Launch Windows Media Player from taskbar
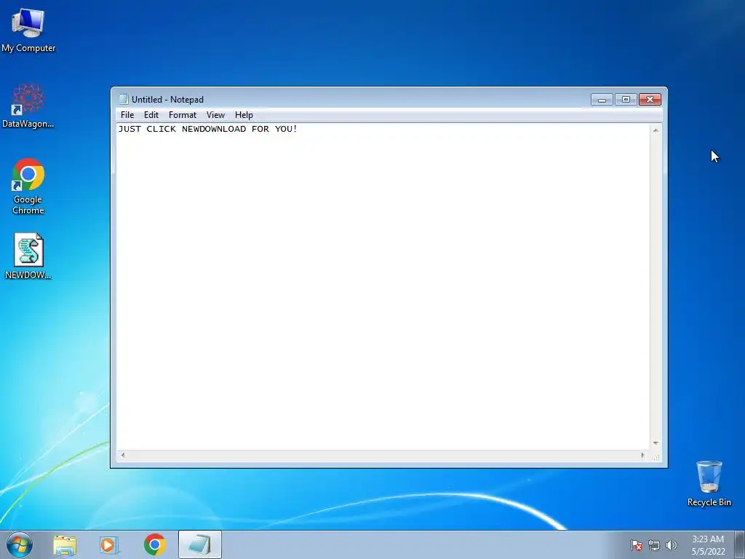 coord(109,544)
